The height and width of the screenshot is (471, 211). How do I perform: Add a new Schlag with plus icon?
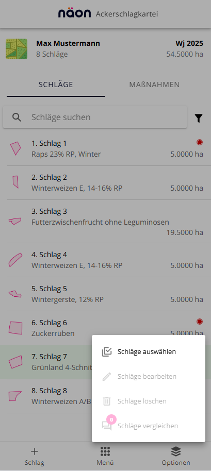[x=35, y=451]
